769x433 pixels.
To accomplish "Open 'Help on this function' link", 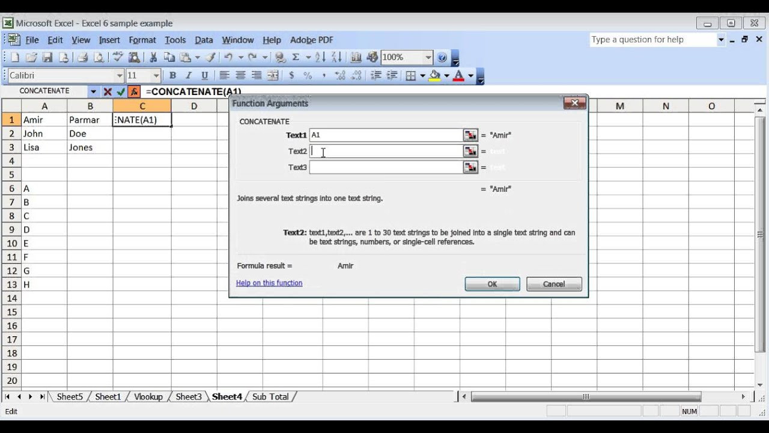I will pyautogui.click(x=269, y=283).
